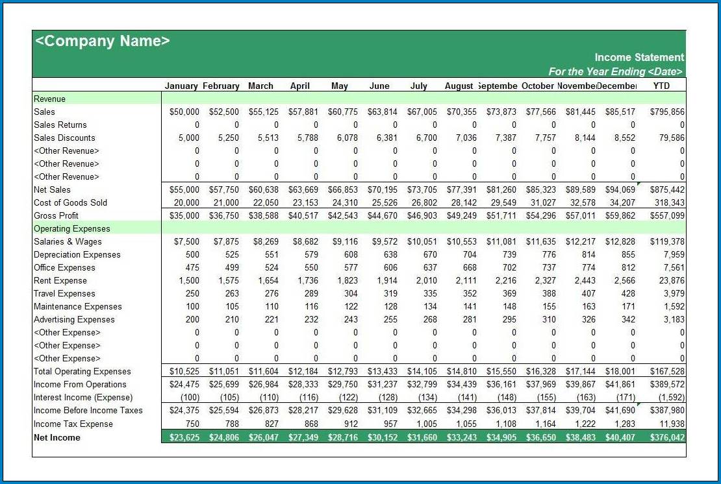Click the Interest Income (Expense) label

[x=83, y=397]
